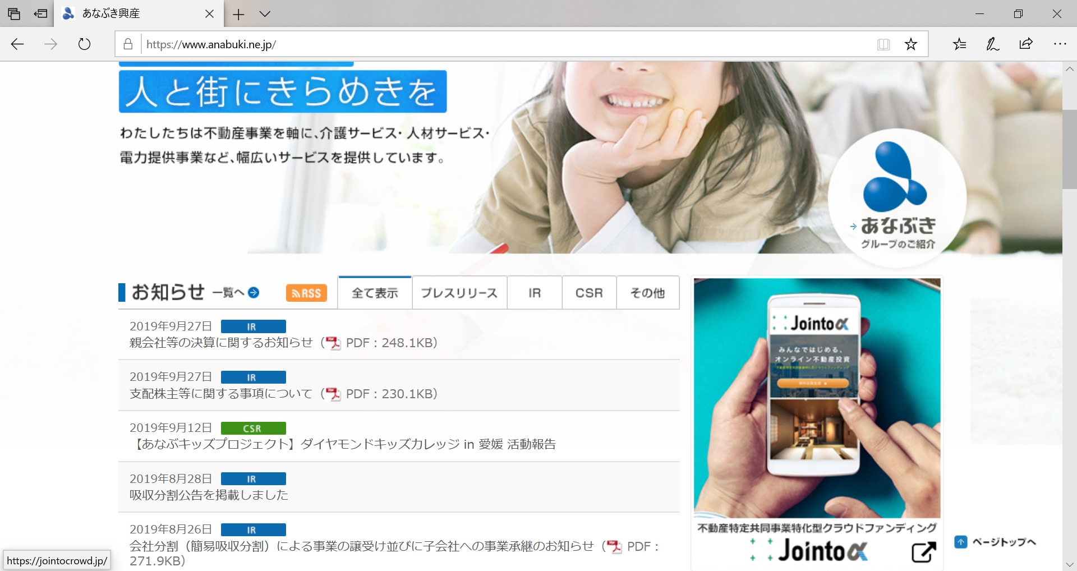This screenshot has width=1077, height=571.
Task: Select the プレスリリース tab
Action: pos(459,293)
